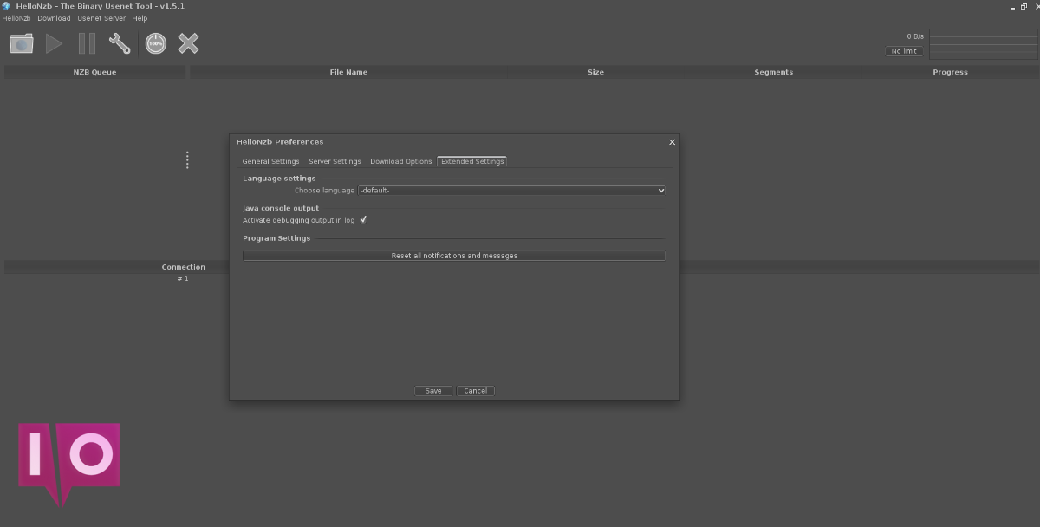Click the cross toolbar icon

click(x=188, y=43)
